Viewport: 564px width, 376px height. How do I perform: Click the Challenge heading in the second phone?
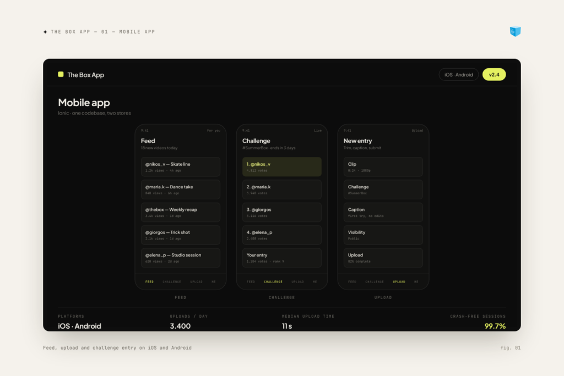(256, 141)
